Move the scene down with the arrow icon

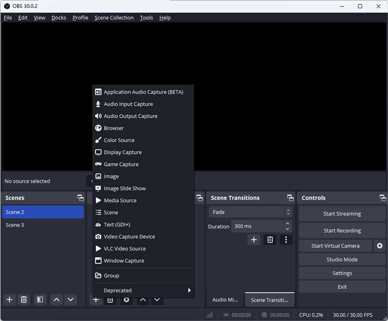click(71, 300)
